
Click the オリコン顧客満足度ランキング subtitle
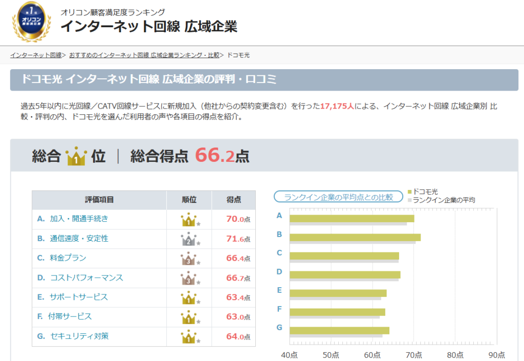click(113, 12)
